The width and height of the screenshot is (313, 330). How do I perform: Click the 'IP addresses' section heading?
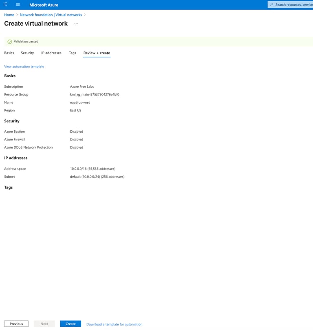16,158
